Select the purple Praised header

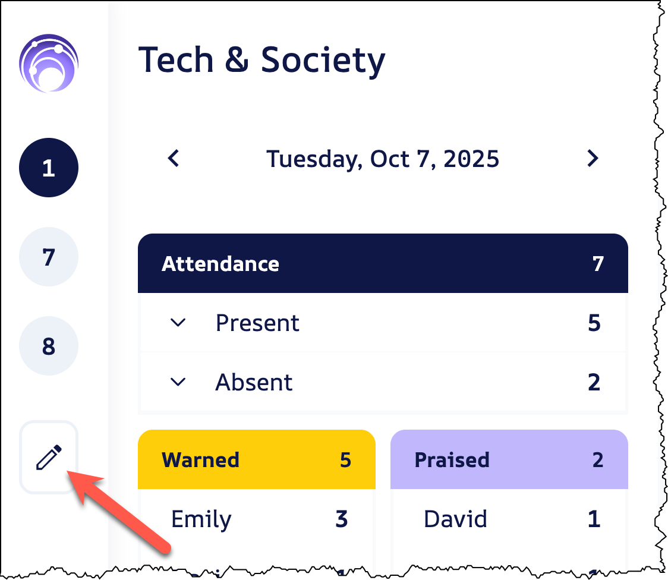509,459
